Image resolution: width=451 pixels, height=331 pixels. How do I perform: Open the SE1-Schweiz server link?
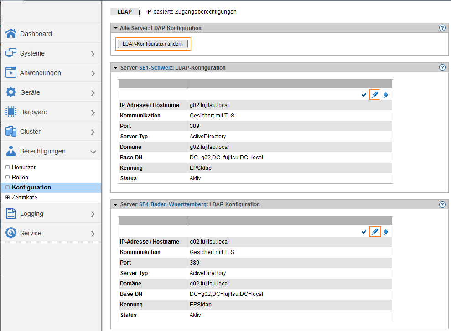(156, 68)
